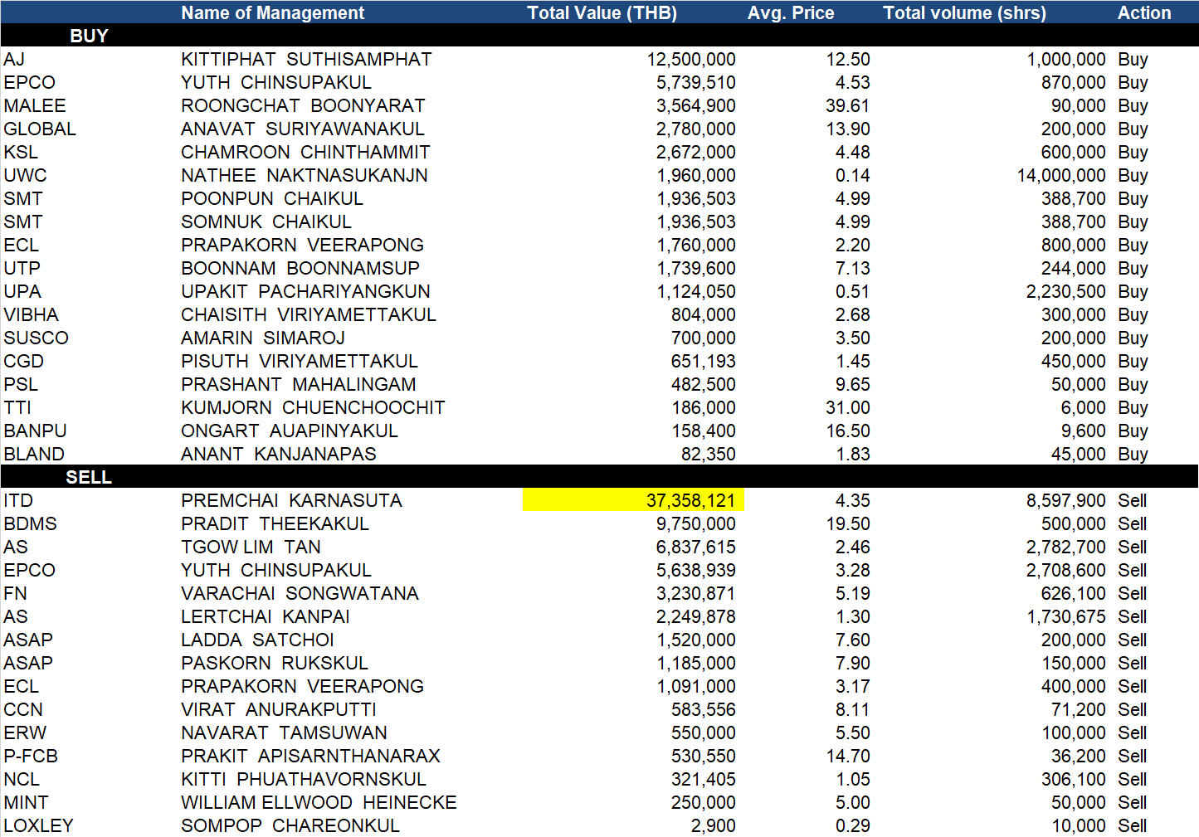1199x837 pixels.
Task: Select TTI ticker cell
Action: (17, 407)
